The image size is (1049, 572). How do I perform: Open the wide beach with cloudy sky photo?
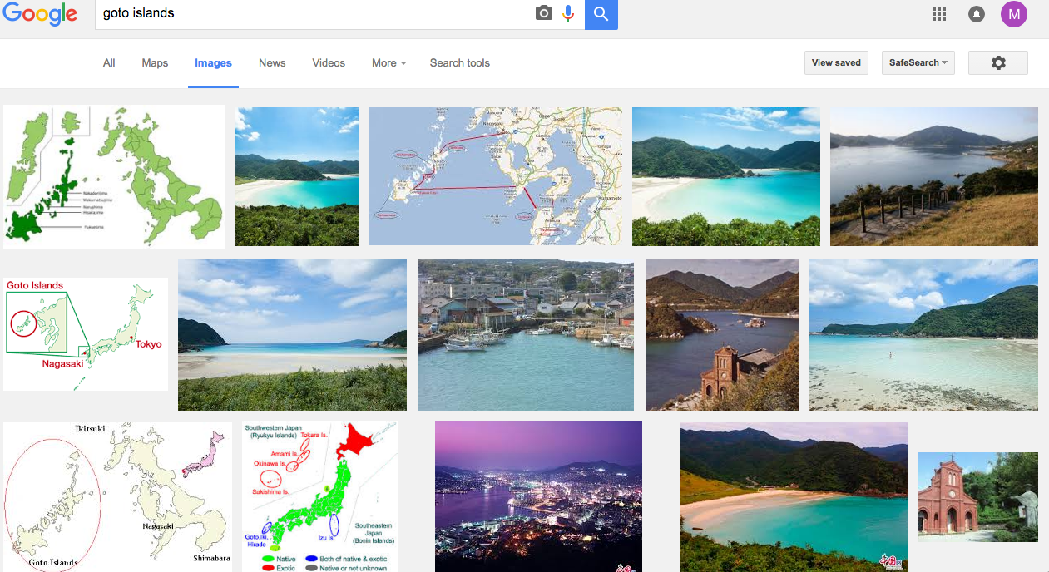tap(292, 334)
